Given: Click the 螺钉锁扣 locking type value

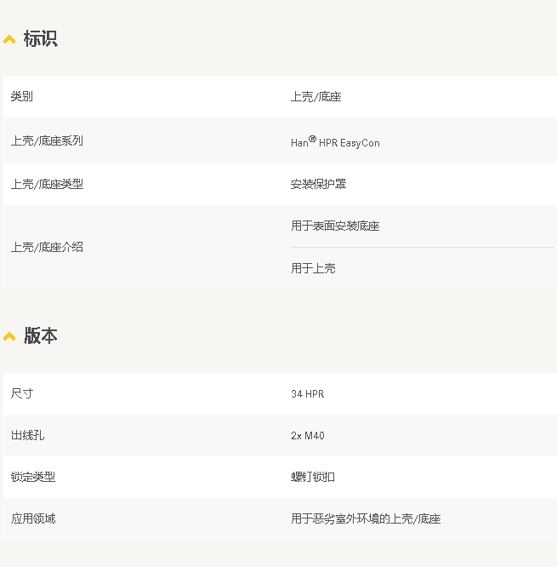Looking at the screenshot, I should point(313,478).
